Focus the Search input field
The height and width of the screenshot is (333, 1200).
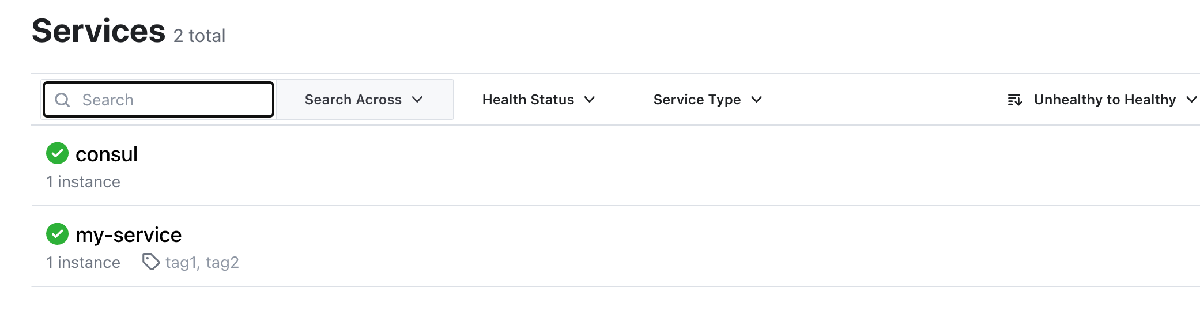[x=159, y=100]
